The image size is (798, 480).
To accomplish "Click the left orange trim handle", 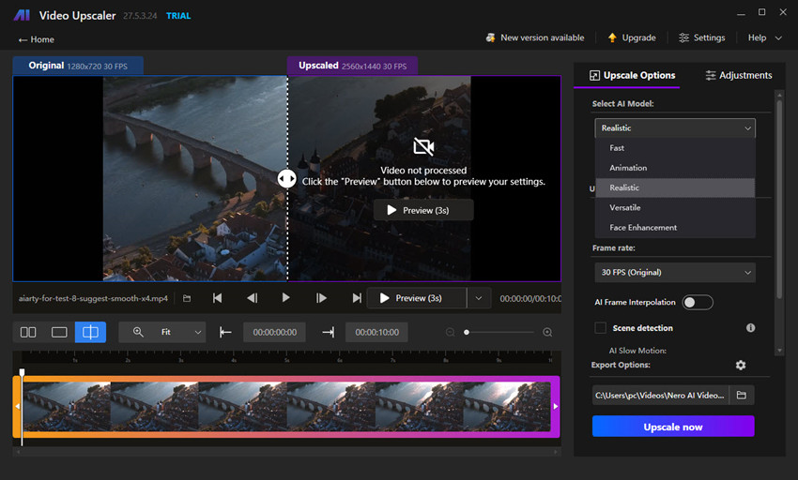I will coord(17,406).
